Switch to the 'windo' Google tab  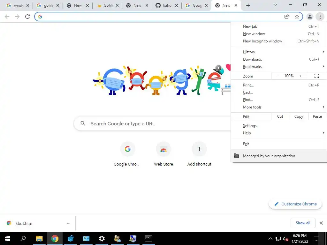point(18,6)
